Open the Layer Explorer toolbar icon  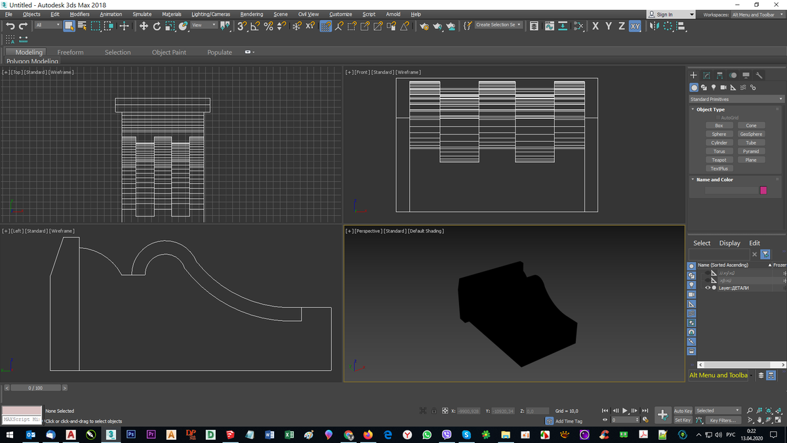534,26
